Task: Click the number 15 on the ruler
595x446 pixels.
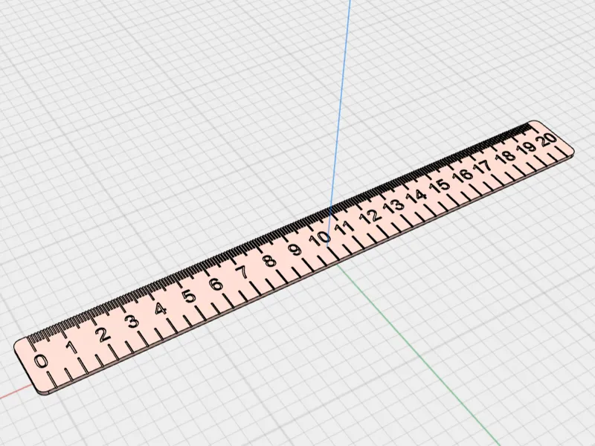Action: click(x=439, y=185)
